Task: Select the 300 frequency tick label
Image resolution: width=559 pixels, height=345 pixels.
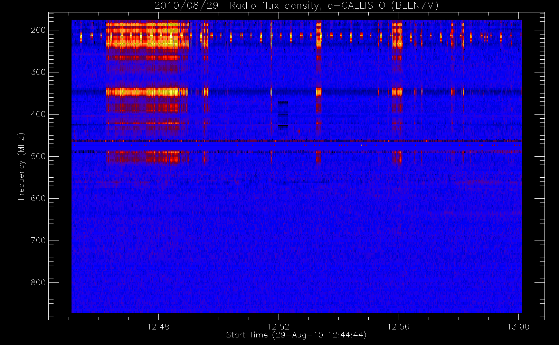Action: click(x=38, y=72)
